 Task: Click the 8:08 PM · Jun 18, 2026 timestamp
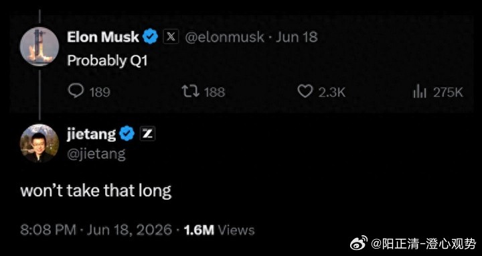click(x=96, y=230)
